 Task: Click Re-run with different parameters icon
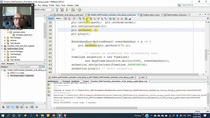49,88
